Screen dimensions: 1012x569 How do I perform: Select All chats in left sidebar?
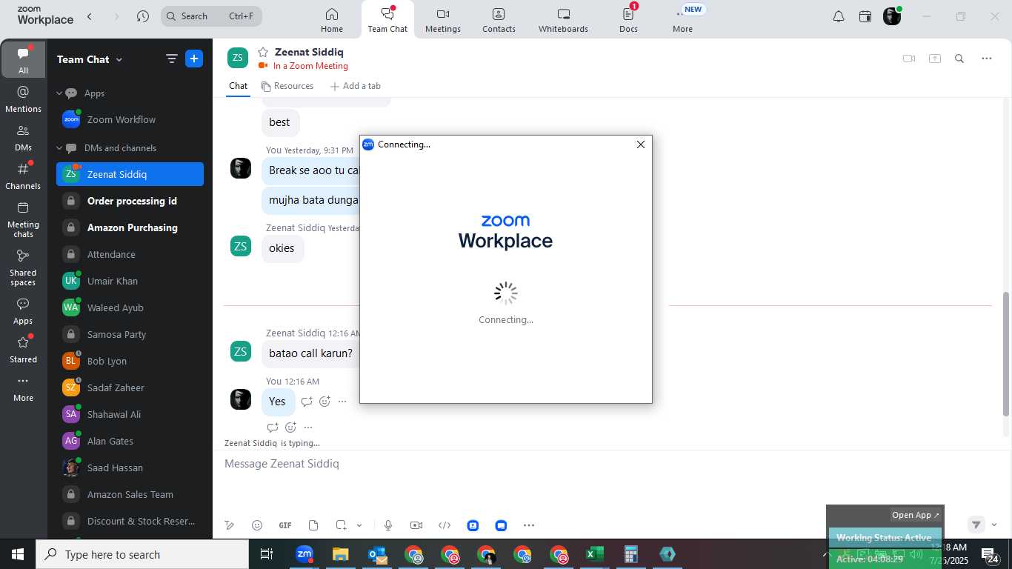tap(23, 60)
